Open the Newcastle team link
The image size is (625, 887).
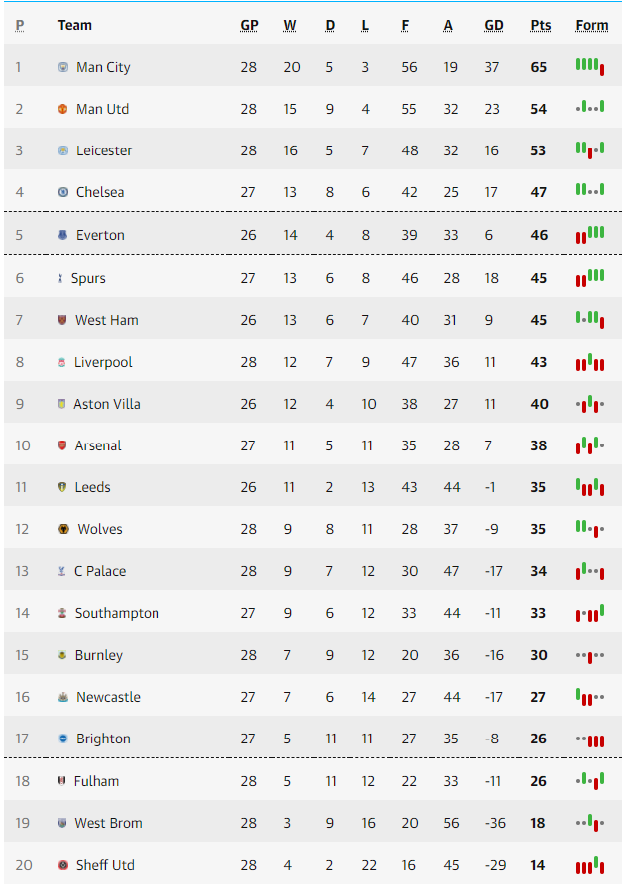coord(108,697)
